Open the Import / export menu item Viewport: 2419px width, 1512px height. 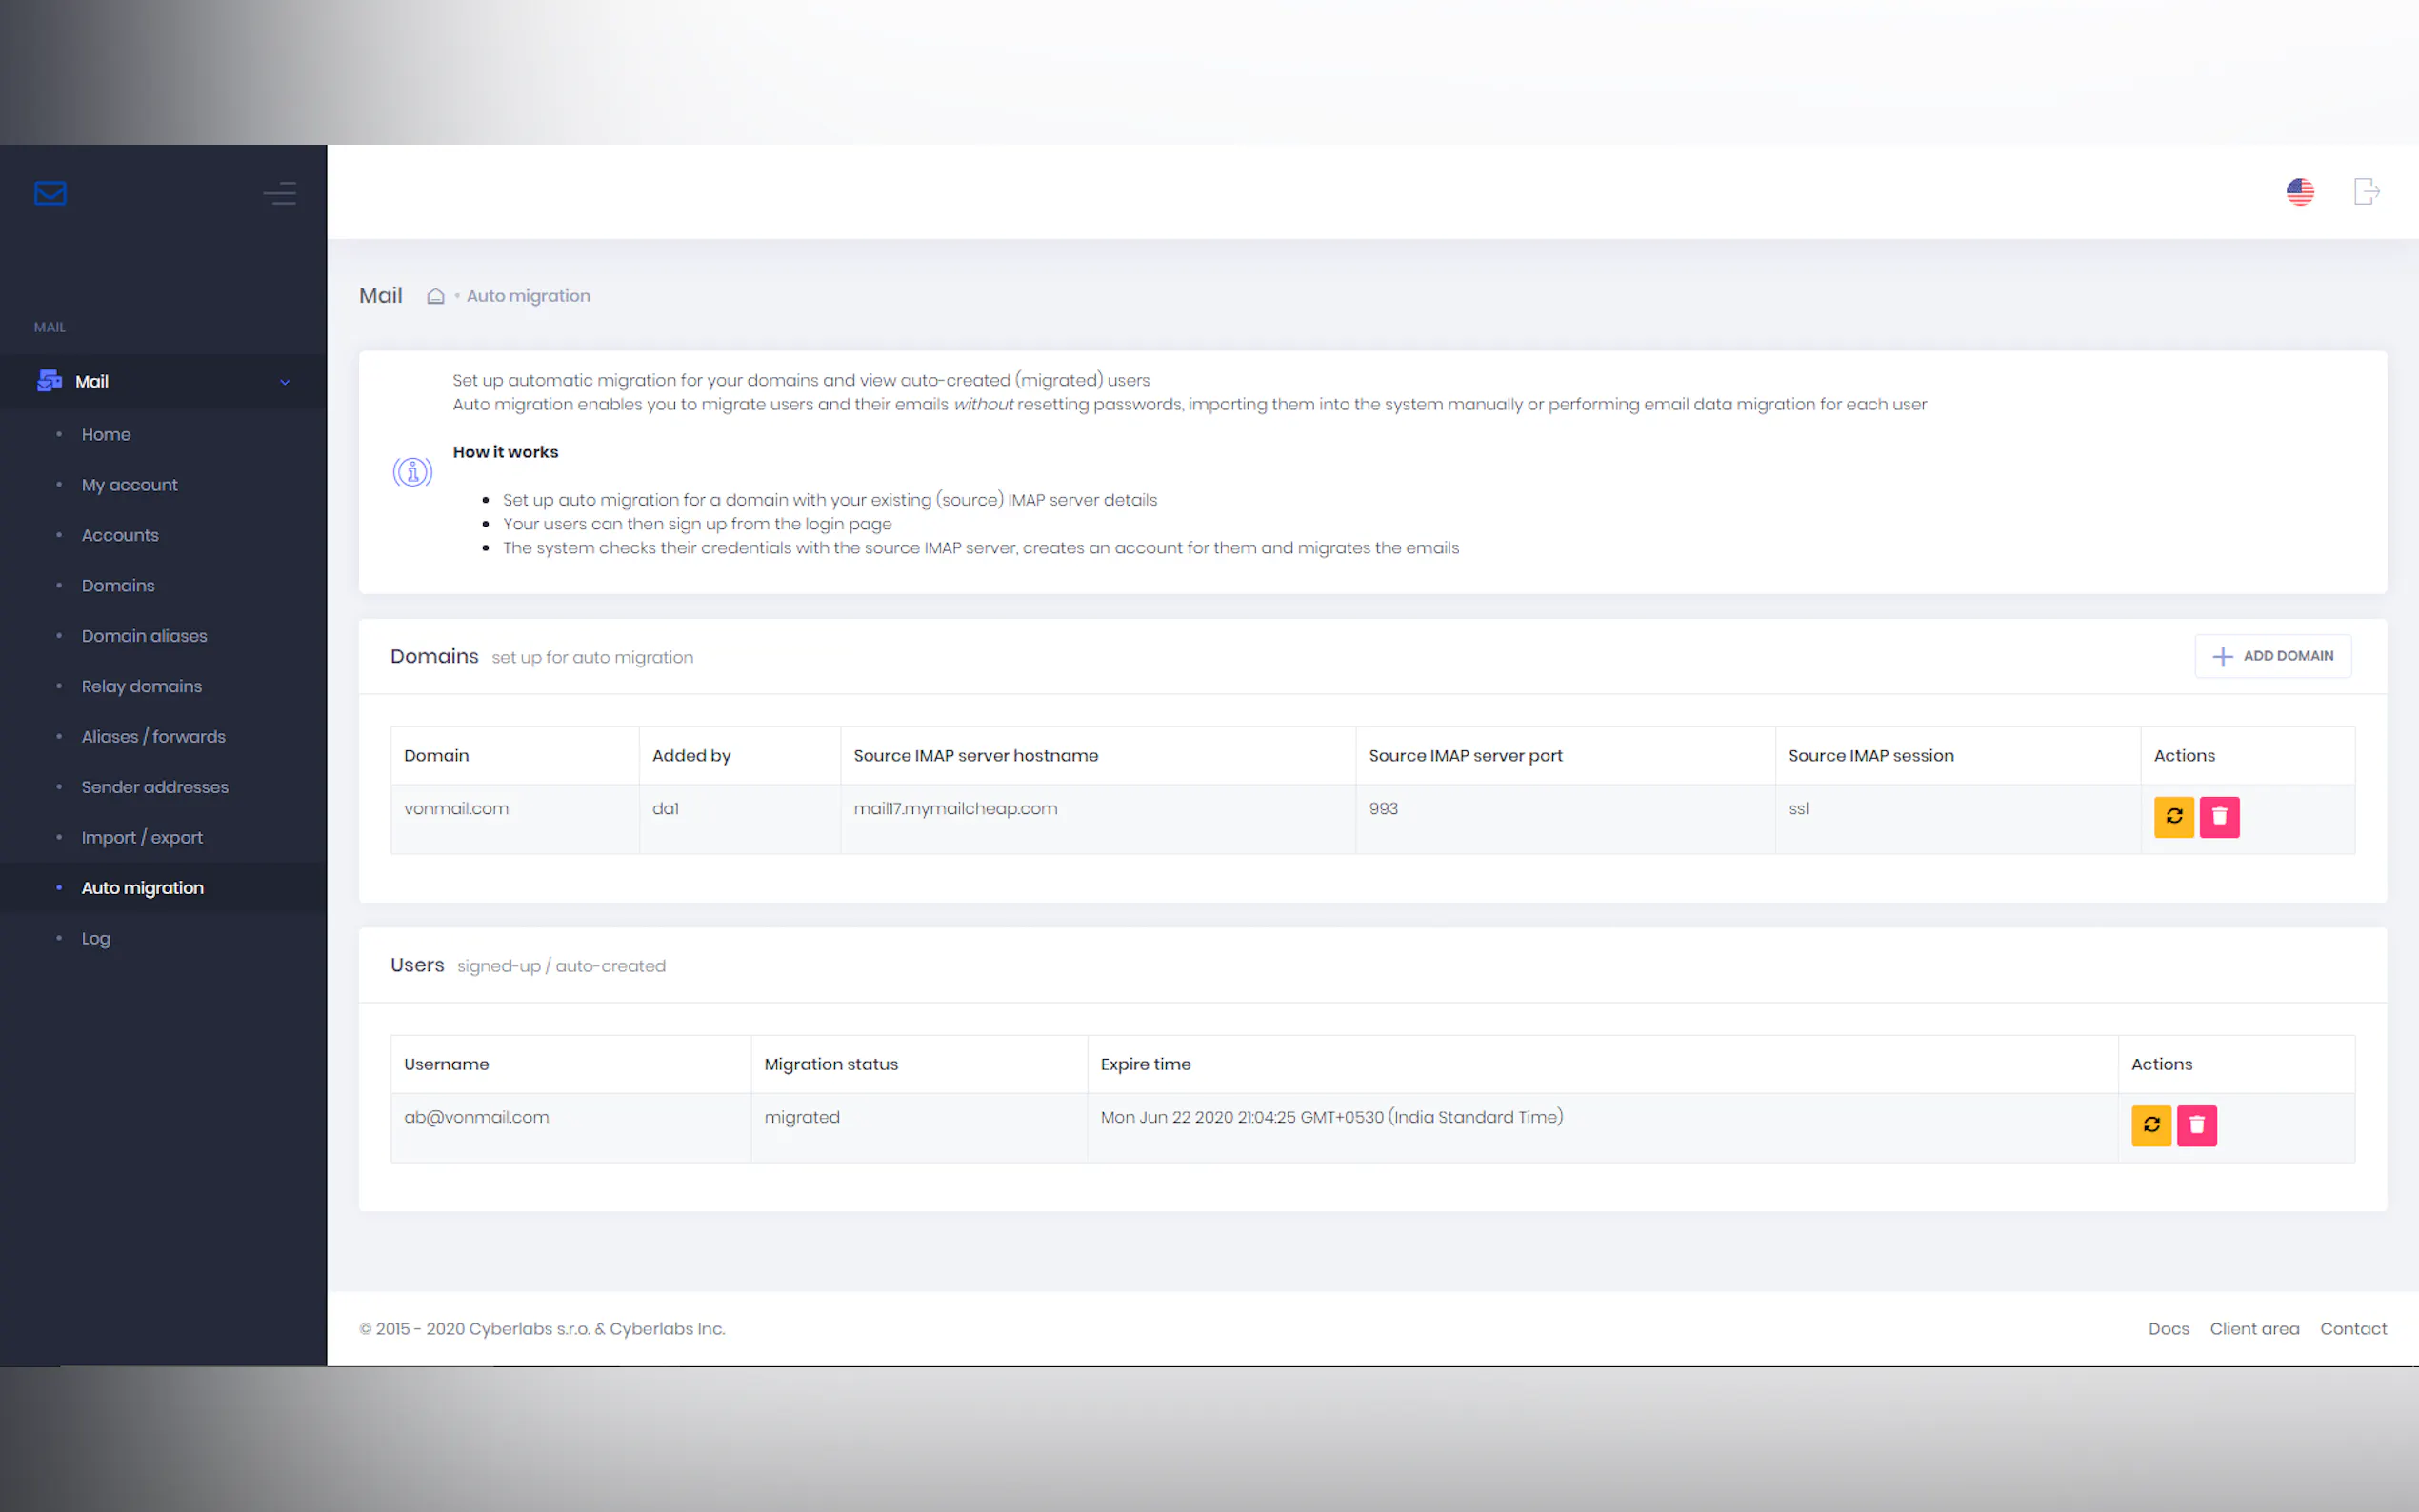point(142,837)
